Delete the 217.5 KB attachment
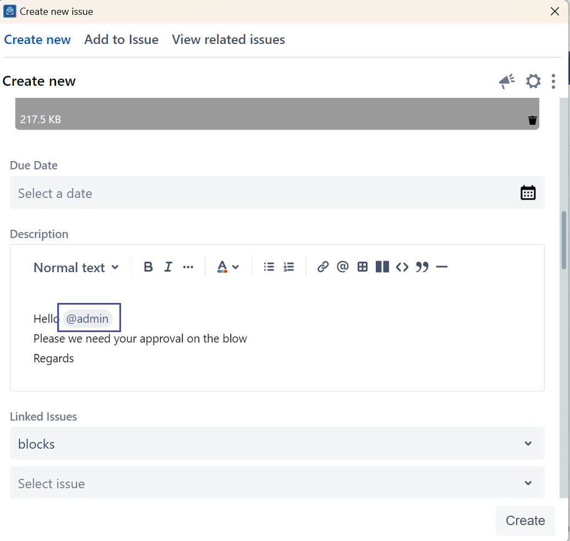The width and height of the screenshot is (570, 541). [532, 120]
